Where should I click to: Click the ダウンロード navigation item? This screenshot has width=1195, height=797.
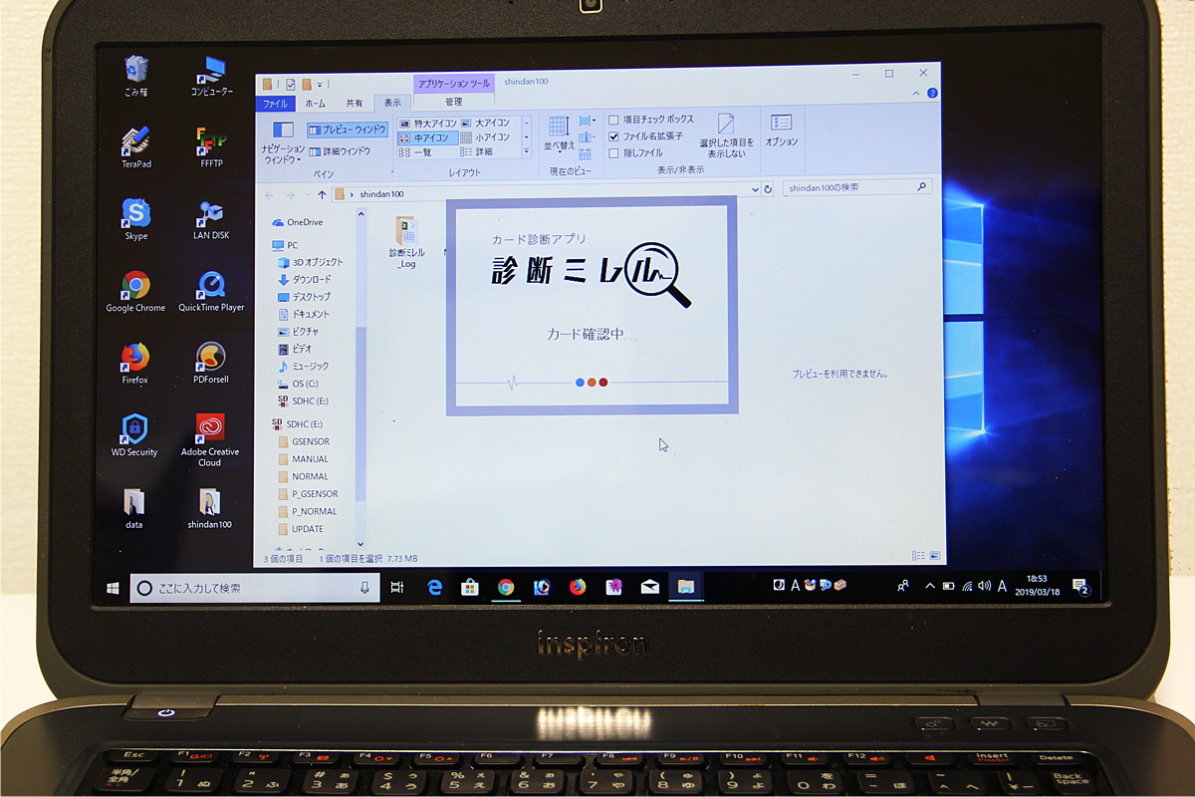(x=311, y=280)
